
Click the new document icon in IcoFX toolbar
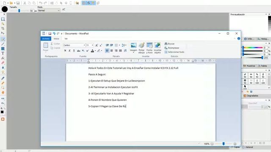pos(5,3)
